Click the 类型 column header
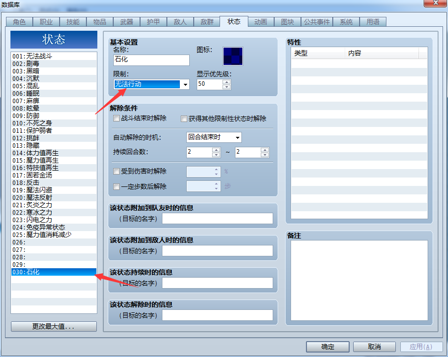The image size is (448, 357). [x=318, y=54]
